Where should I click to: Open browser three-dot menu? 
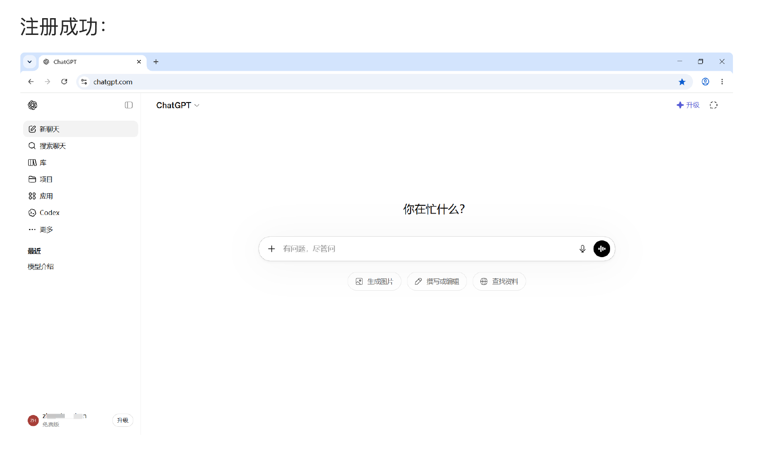coord(722,82)
